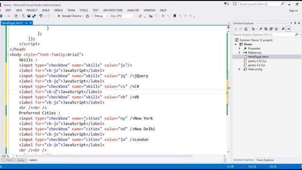Click the <body> breadcrumb tag button
Screen dimensions: 302x170
tap(21, 160)
